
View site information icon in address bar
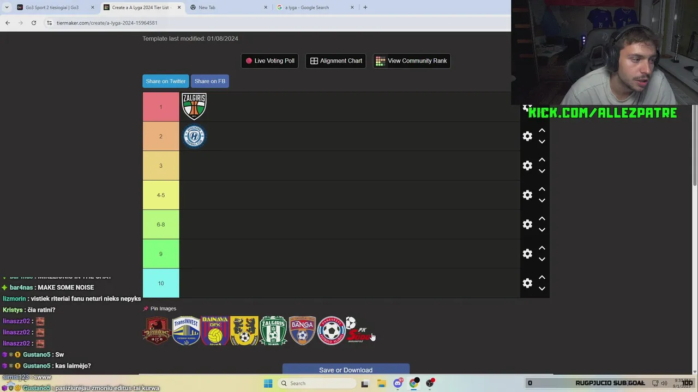pos(49,23)
